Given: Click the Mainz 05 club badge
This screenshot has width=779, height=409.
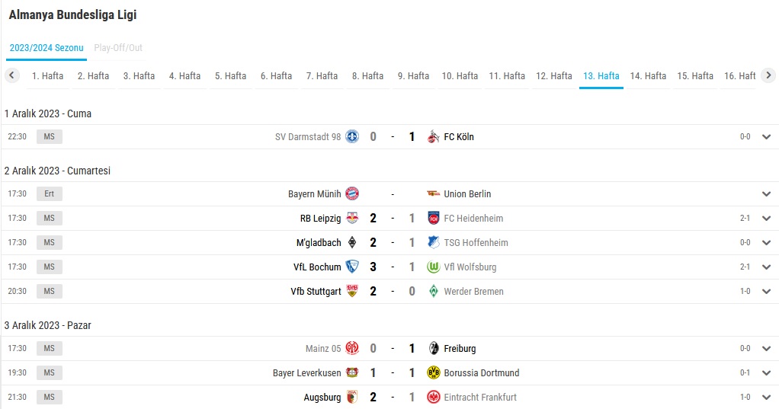Looking at the screenshot, I should click(352, 348).
